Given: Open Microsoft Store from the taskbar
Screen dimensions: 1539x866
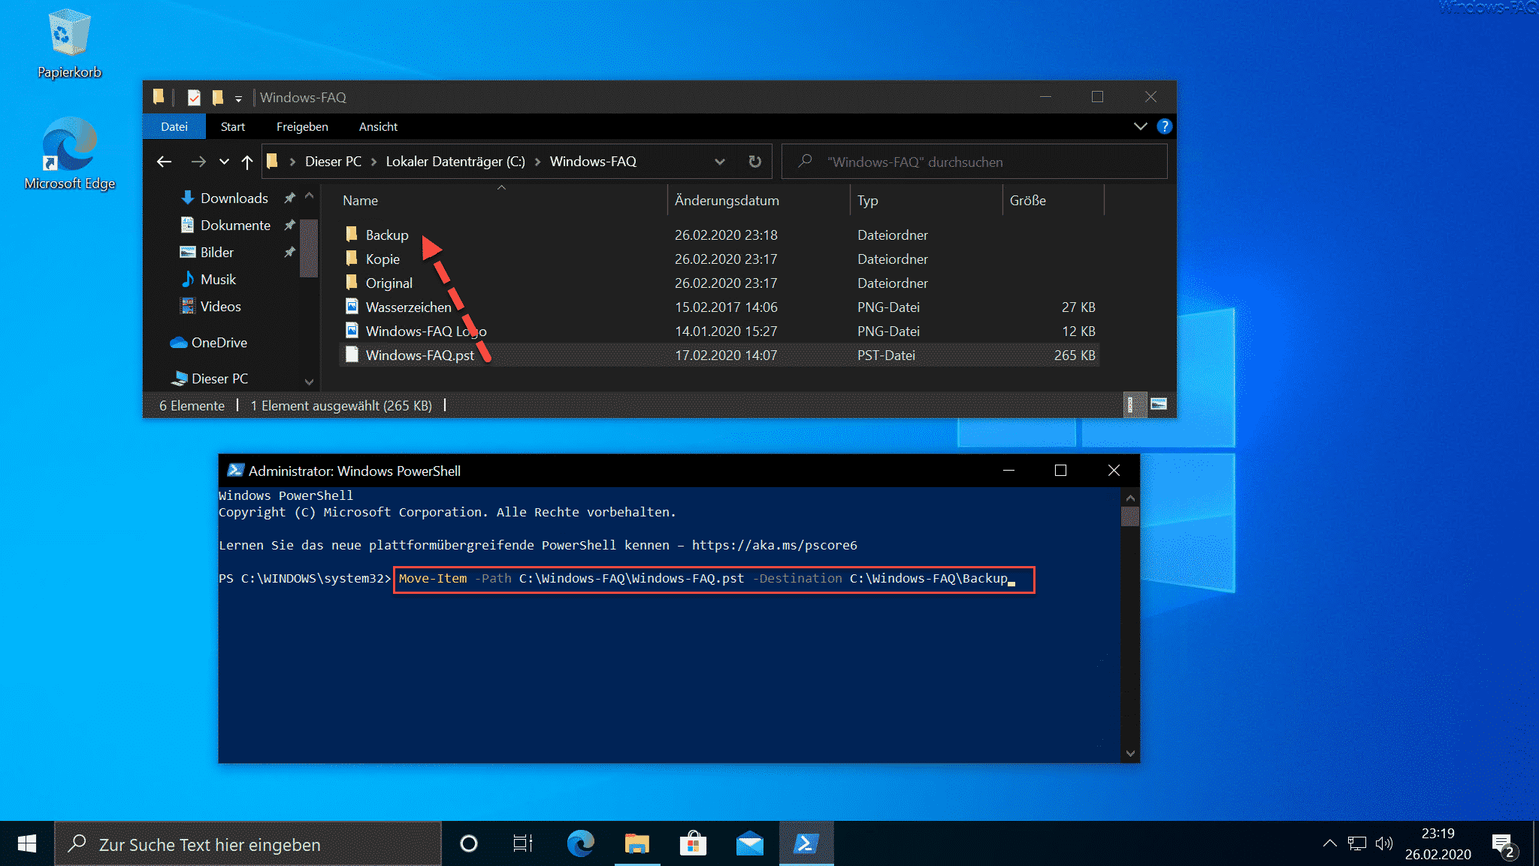Looking at the screenshot, I should 693,844.
